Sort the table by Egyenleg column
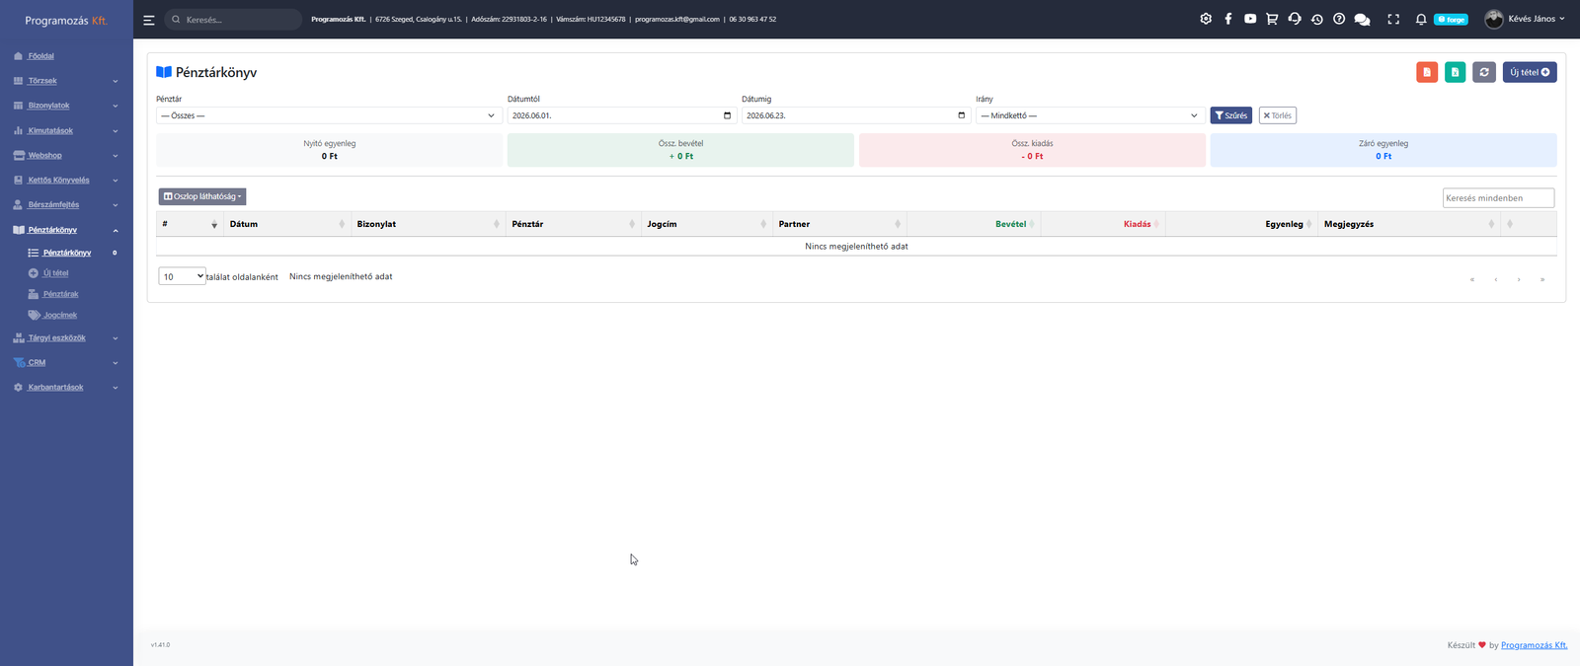The image size is (1580, 666). point(1241,224)
